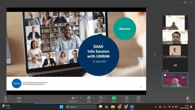The image size is (195, 110).
Task: Show hidden system tray icons
Action: pyautogui.click(x=156, y=107)
